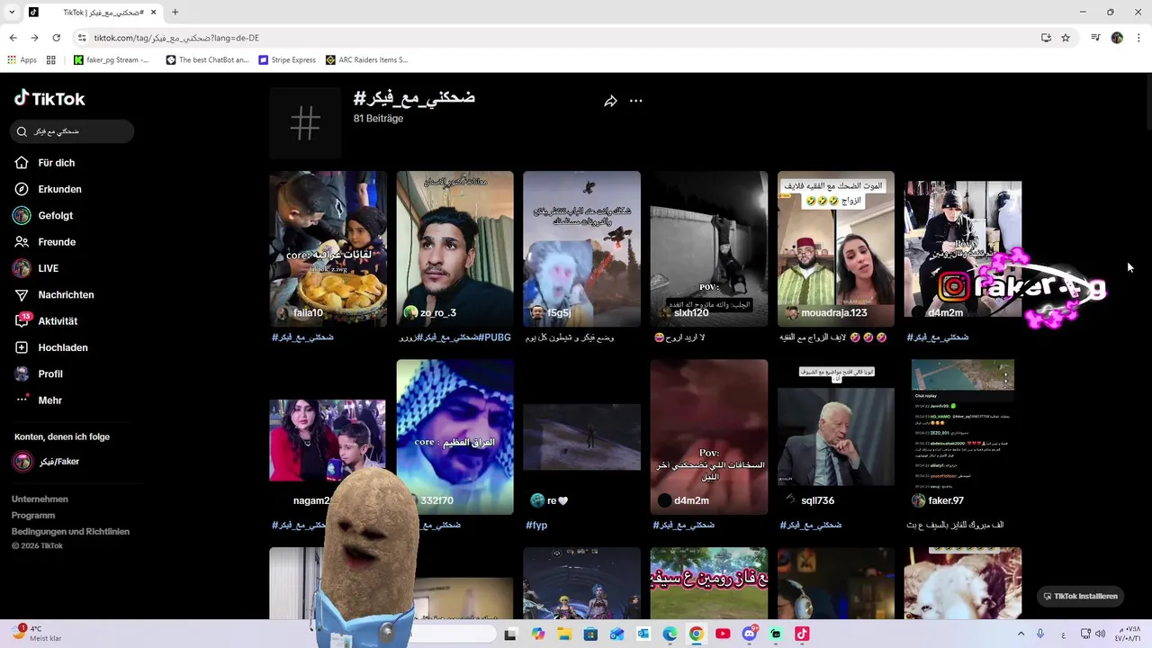Open the three-dot options next to share
The width and height of the screenshot is (1152, 648).
636,101
